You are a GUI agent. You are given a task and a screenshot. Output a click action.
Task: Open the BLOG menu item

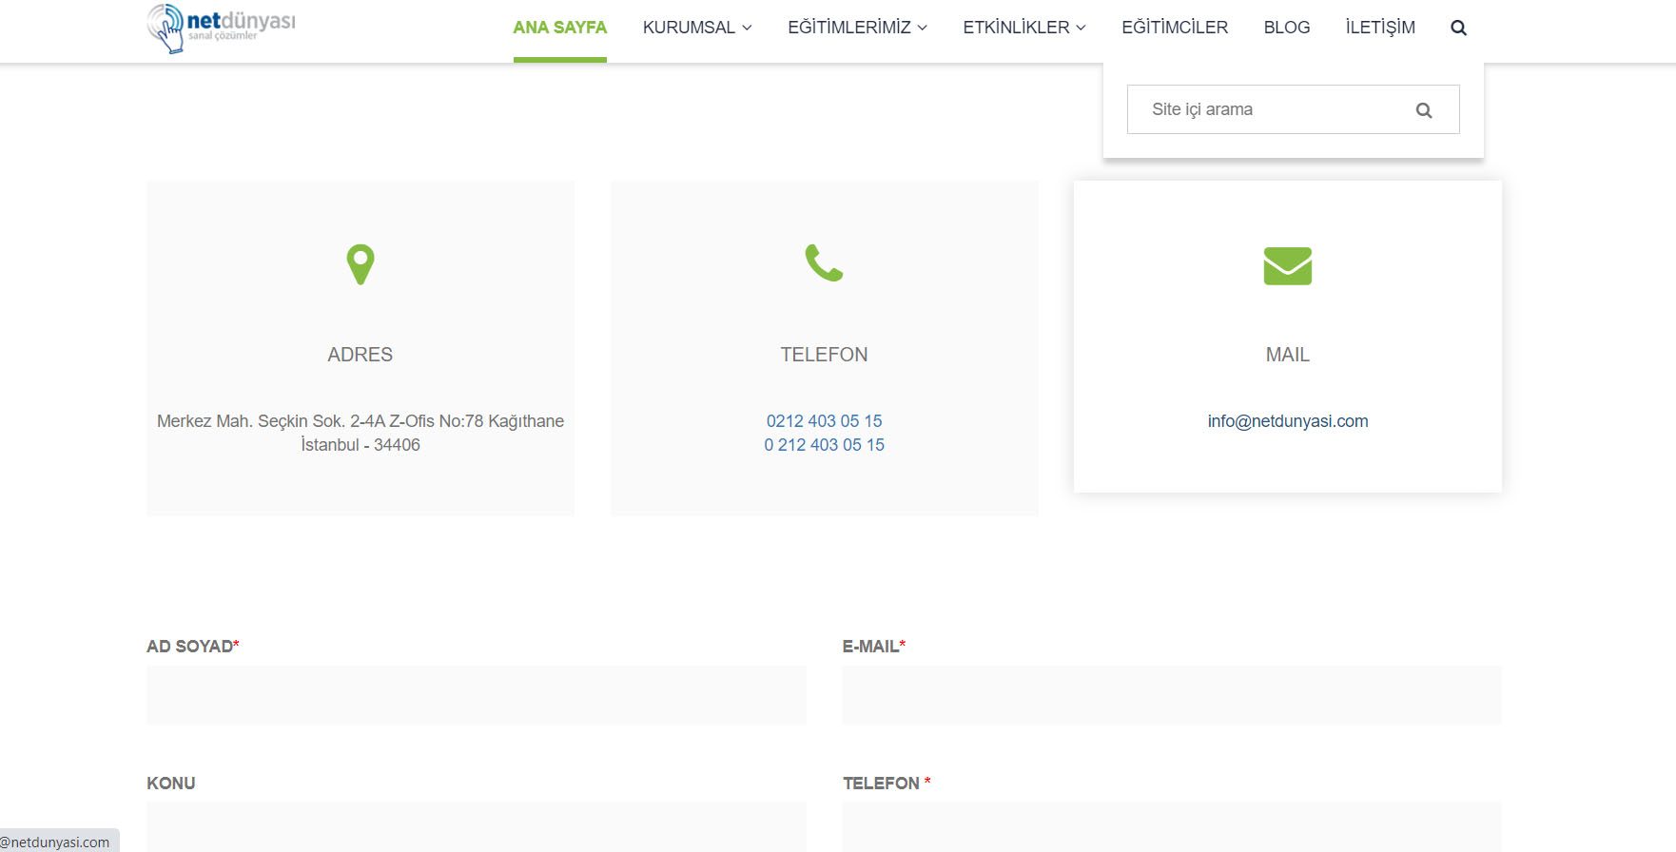[x=1287, y=28]
